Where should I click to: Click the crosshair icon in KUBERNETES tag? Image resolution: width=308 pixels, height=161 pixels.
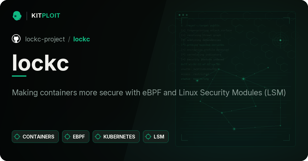pos(98,137)
